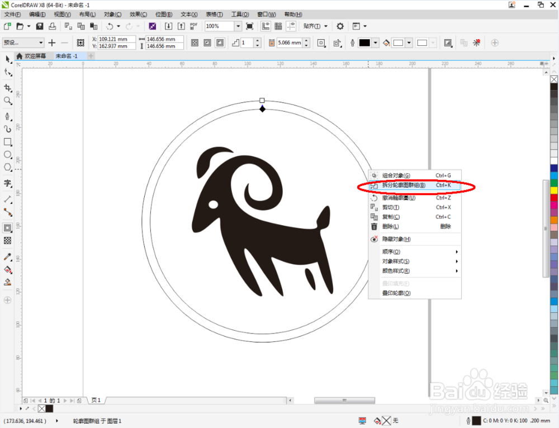The image size is (559, 428).
Task: Choose 组合对象(G) from context menu
Action: [415, 175]
